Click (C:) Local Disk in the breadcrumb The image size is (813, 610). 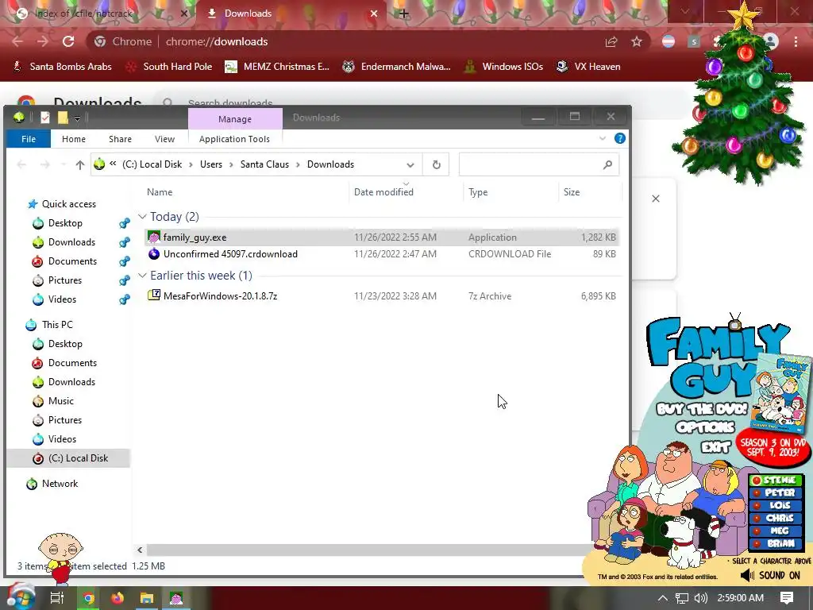click(x=152, y=164)
